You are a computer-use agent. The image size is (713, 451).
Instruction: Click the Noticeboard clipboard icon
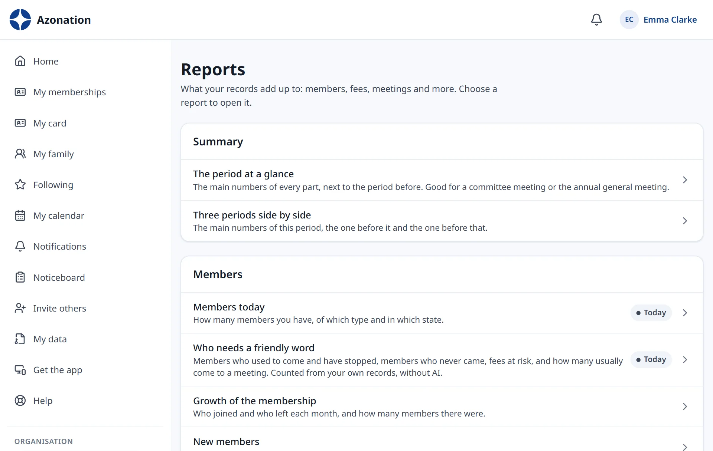tap(20, 277)
